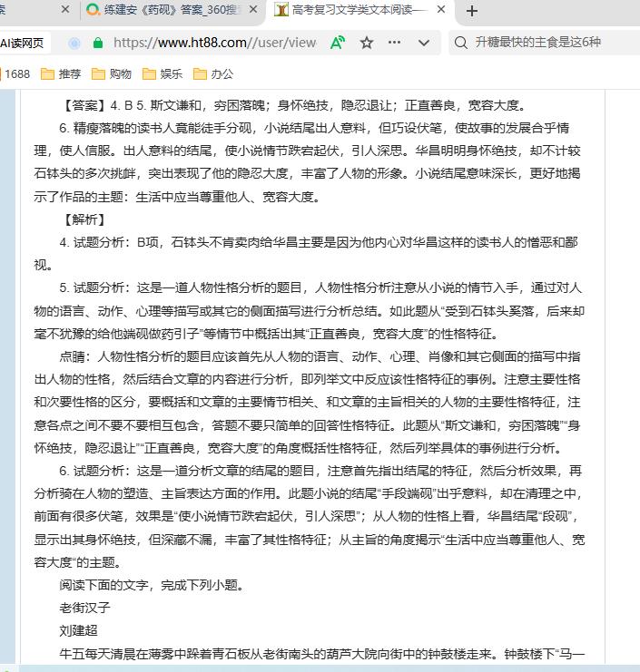
Task: Click the green secure lock icon
Action: pyautogui.click(x=98, y=43)
